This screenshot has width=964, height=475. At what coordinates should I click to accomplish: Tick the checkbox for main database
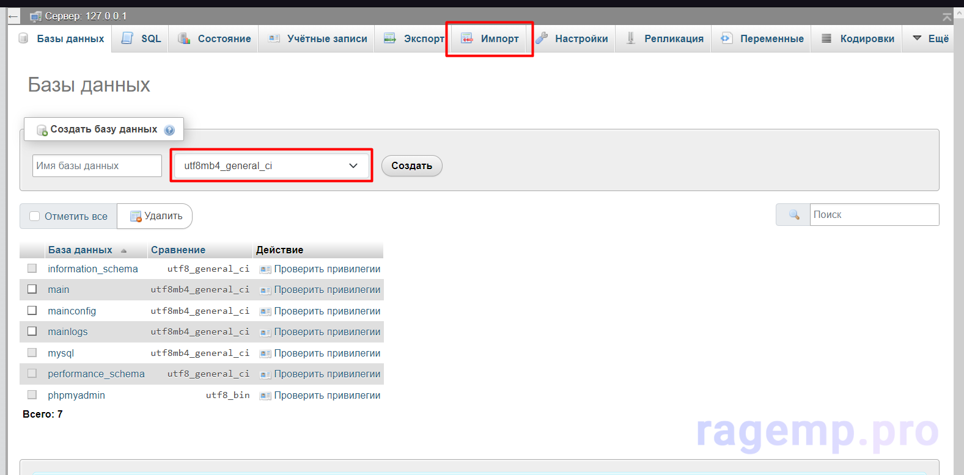pos(32,289)
